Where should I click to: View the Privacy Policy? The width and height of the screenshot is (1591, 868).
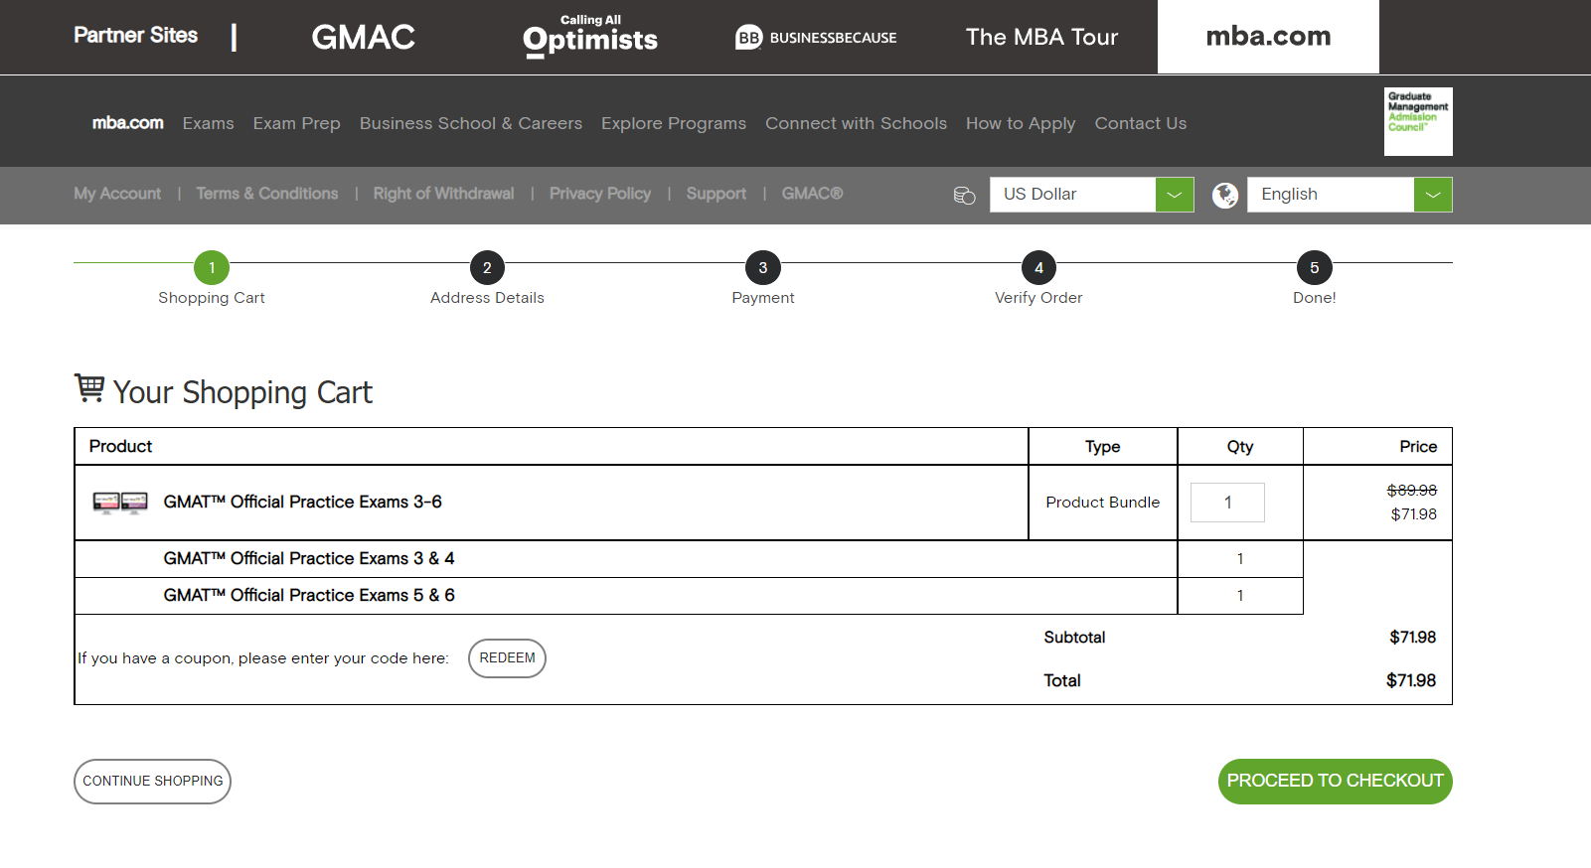point(600,194)
